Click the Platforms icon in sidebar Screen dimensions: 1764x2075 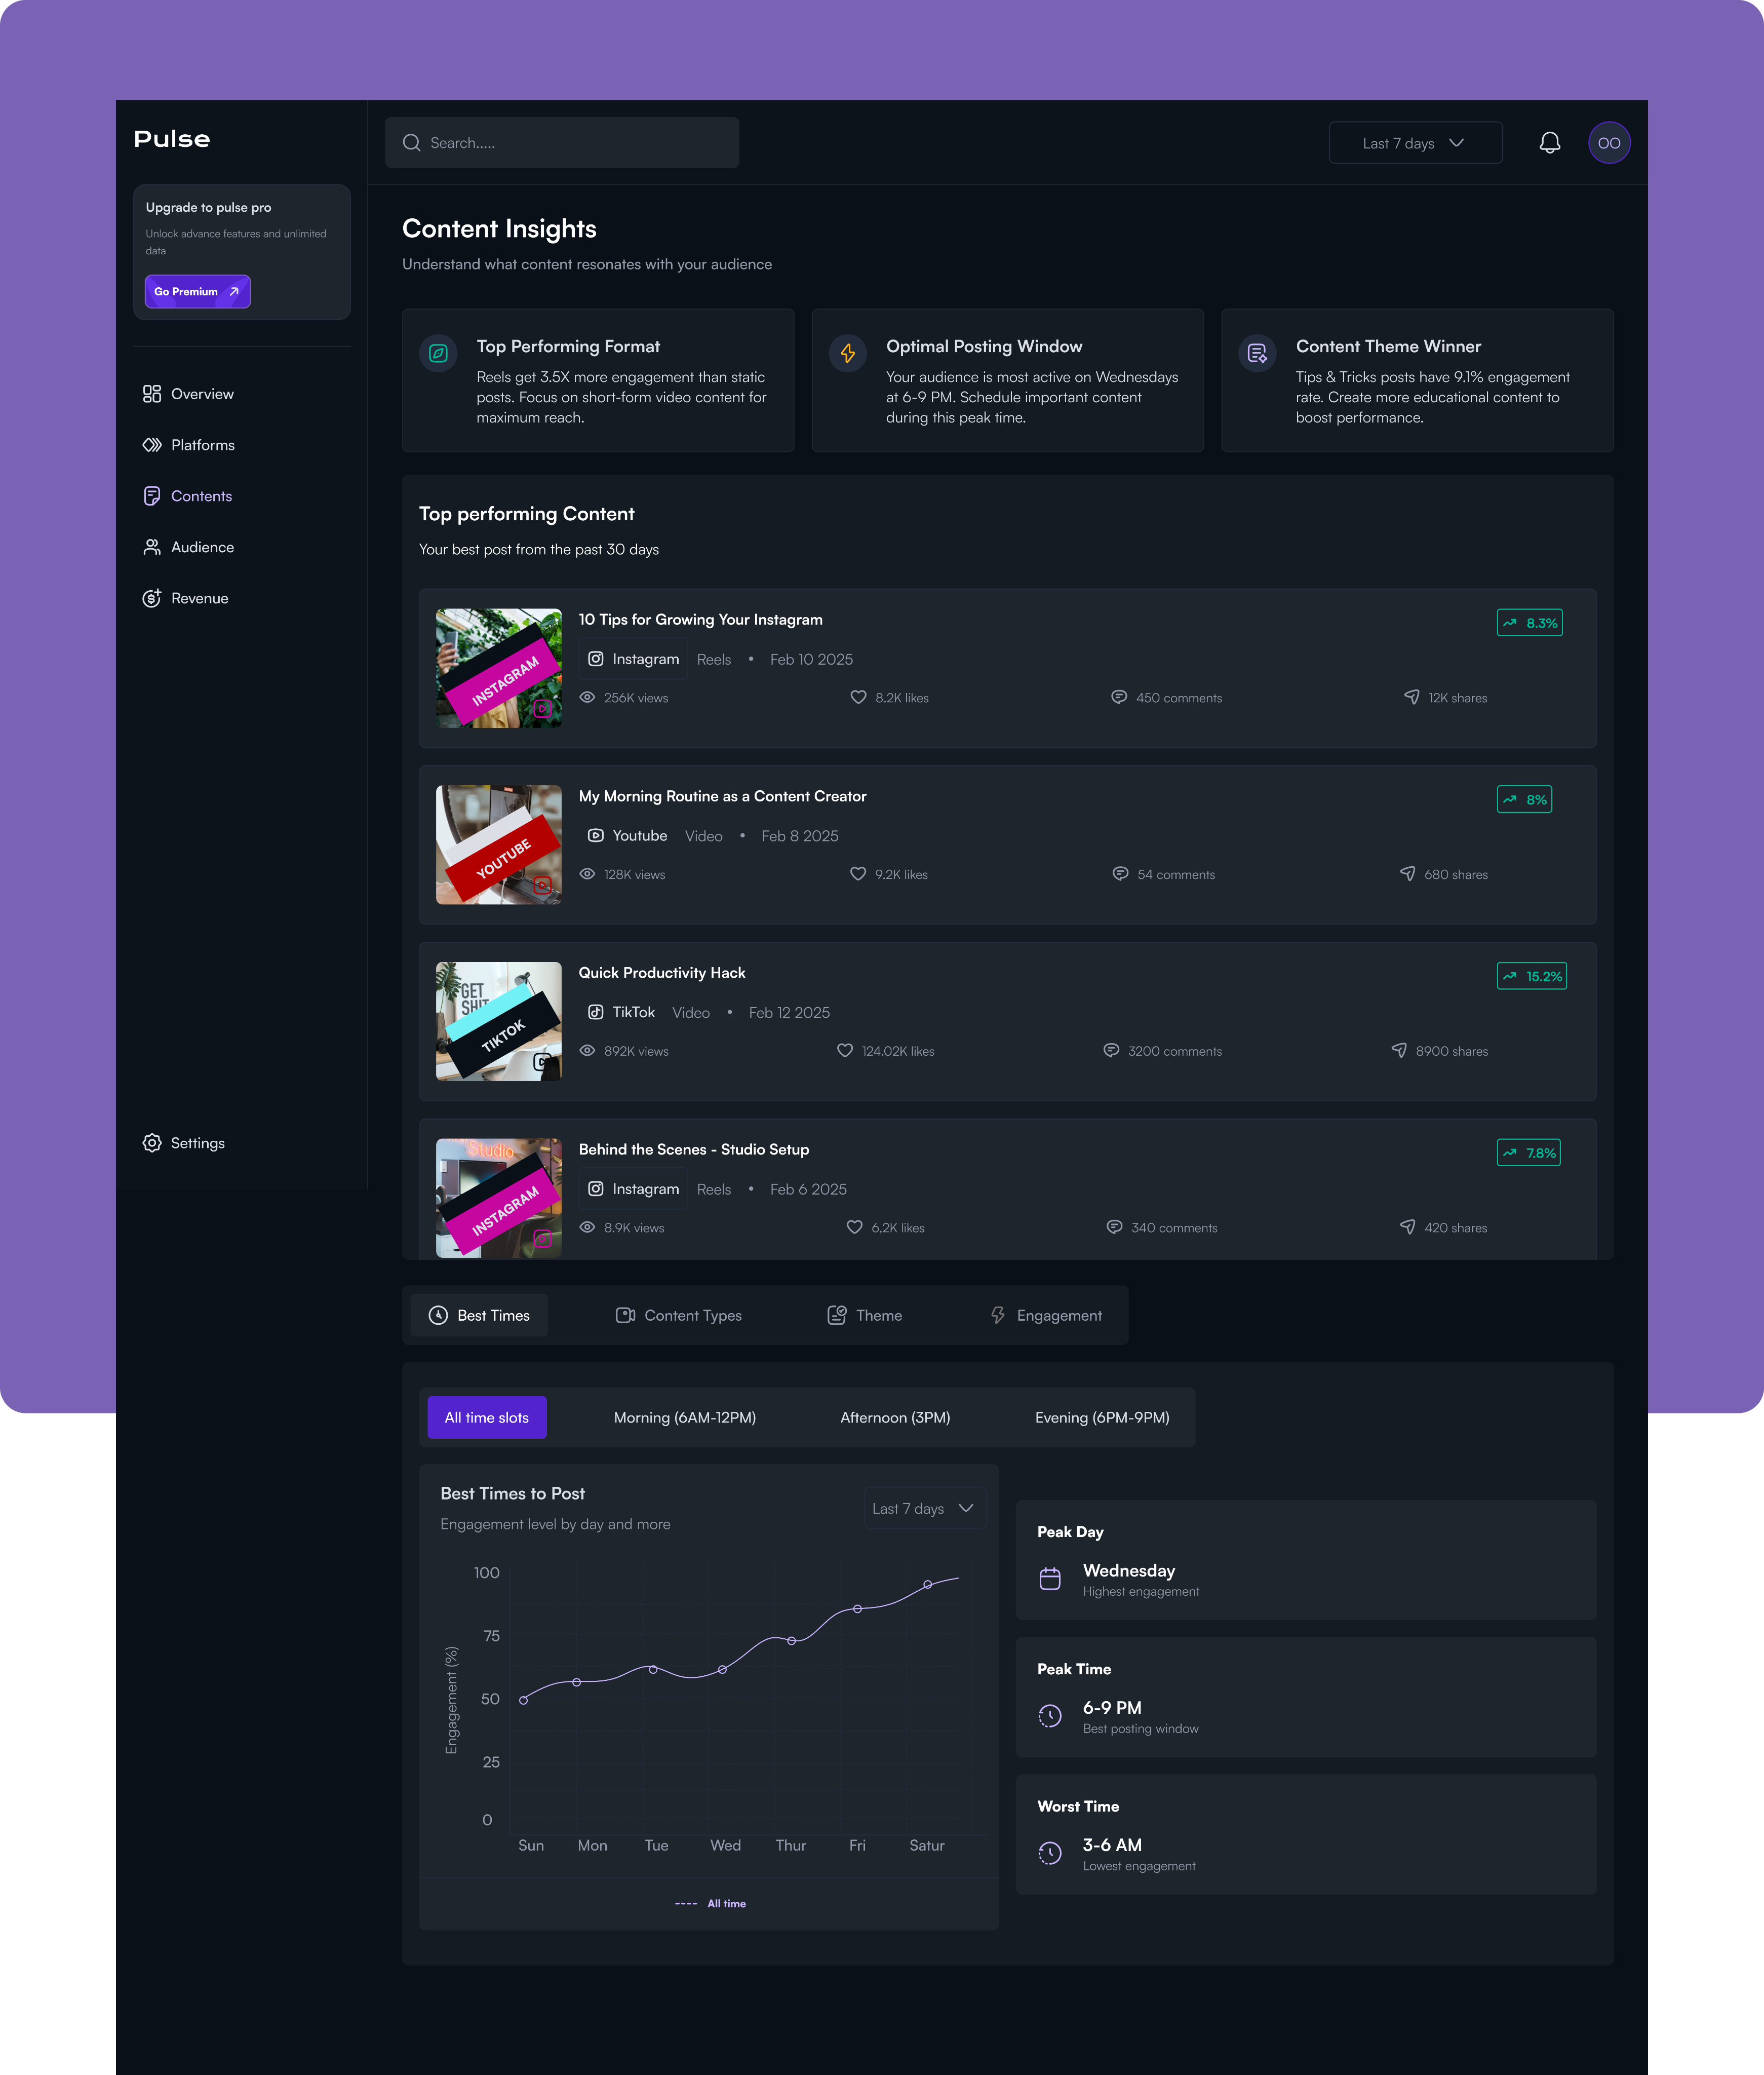tap(151, 445)
